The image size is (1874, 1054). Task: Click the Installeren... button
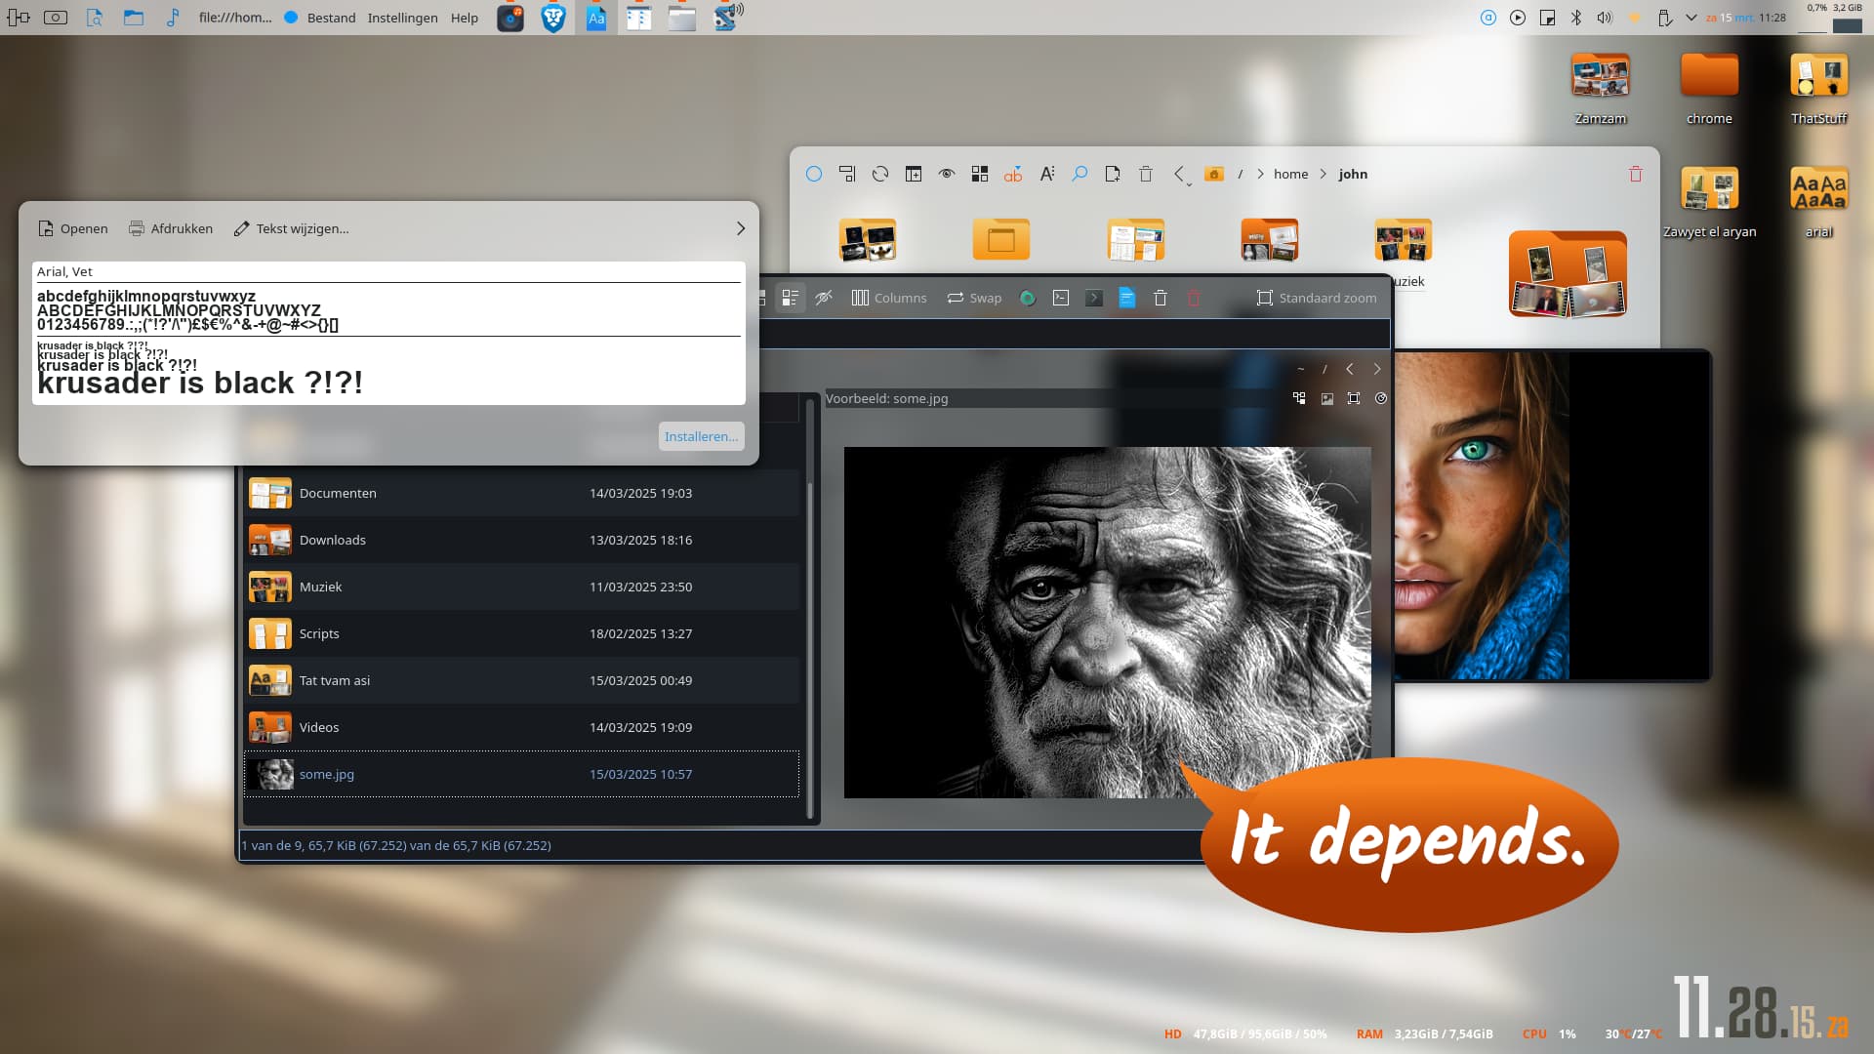[701, 436]
